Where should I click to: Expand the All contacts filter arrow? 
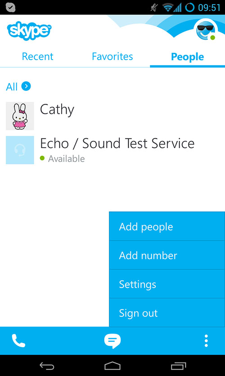26,86
